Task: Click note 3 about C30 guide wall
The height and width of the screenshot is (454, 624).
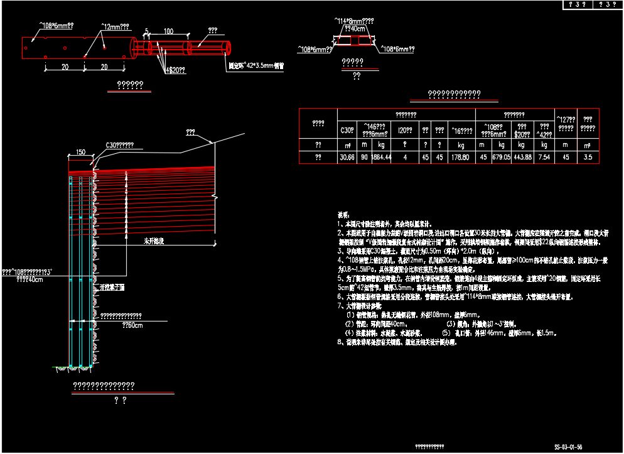Action: (x=418, y=251)
